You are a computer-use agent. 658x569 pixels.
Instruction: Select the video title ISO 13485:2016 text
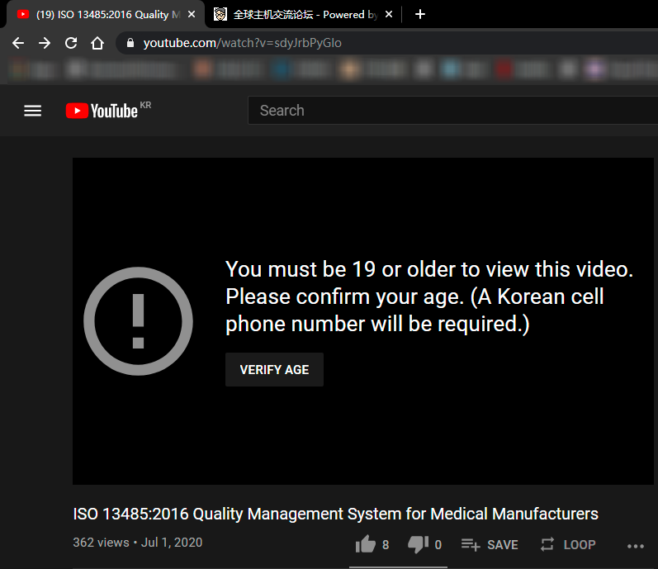coord(336,514)
